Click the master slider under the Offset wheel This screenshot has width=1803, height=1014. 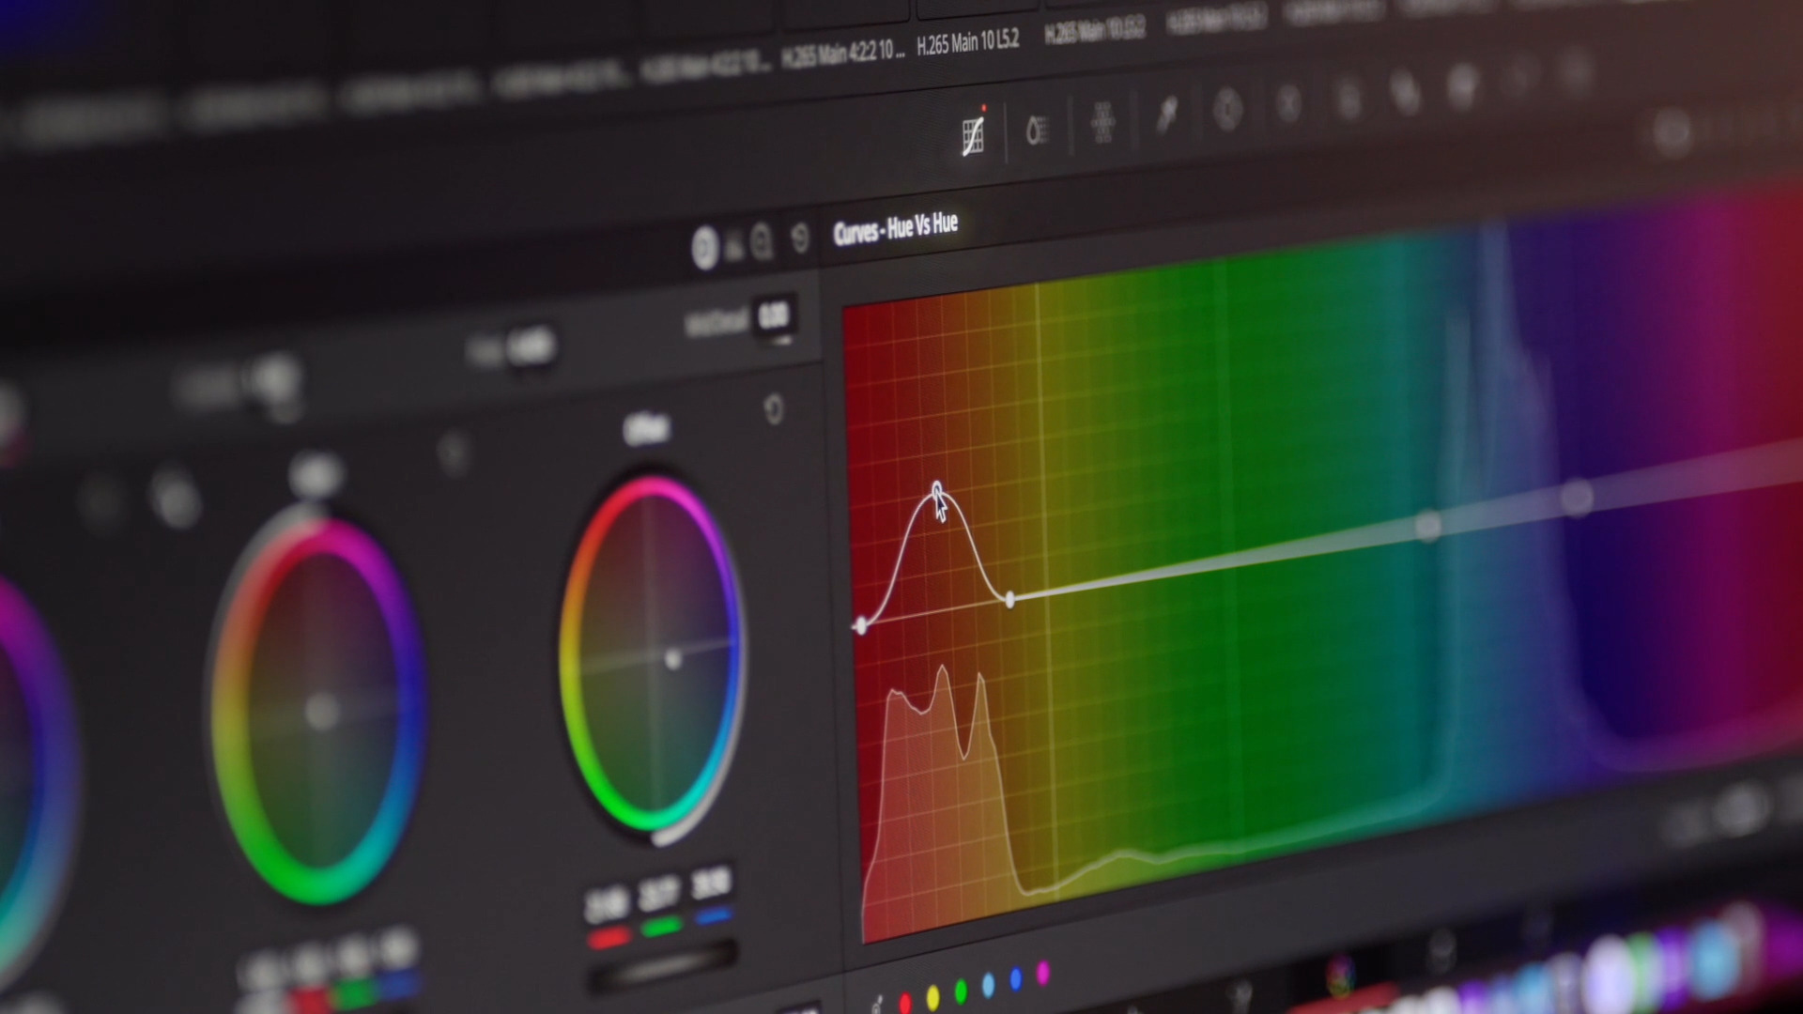tap(662, 967)
